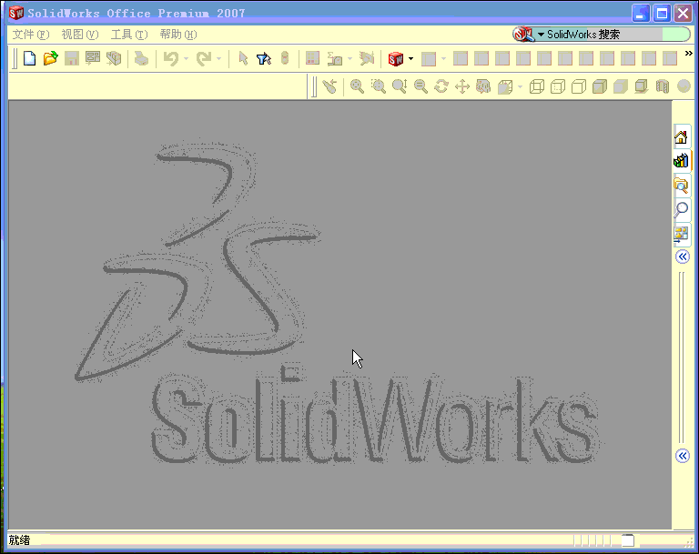Click the Print icon
699x554 pixels.
141,58
